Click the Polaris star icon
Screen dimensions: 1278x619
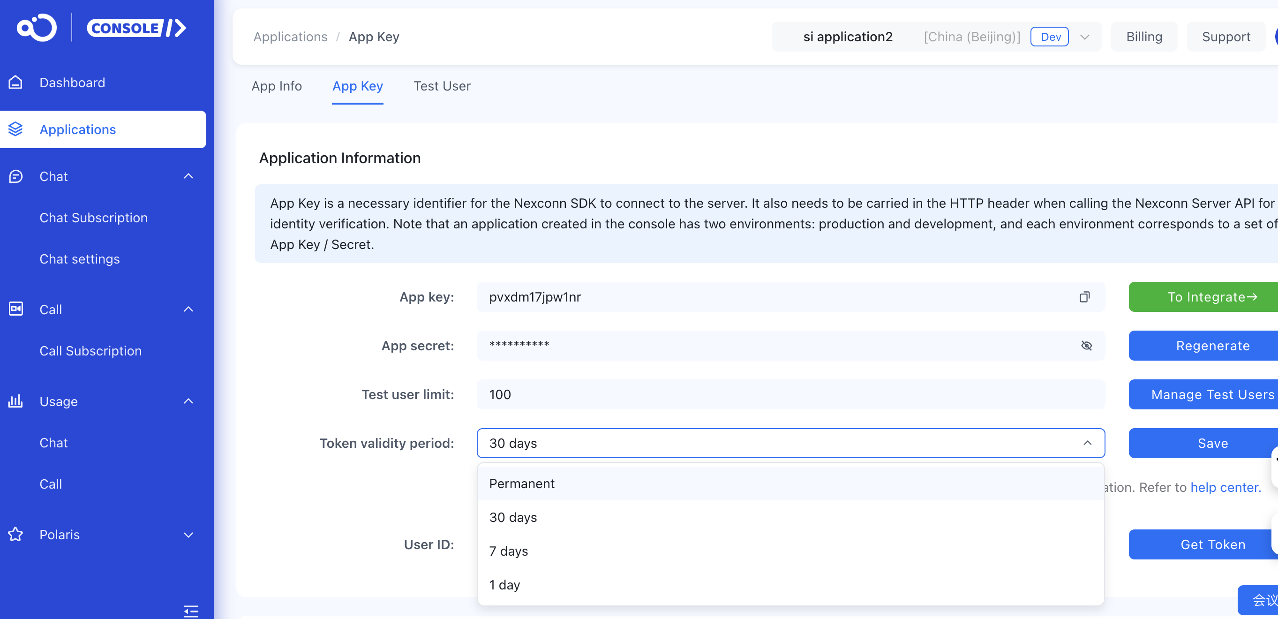(15, 535)
